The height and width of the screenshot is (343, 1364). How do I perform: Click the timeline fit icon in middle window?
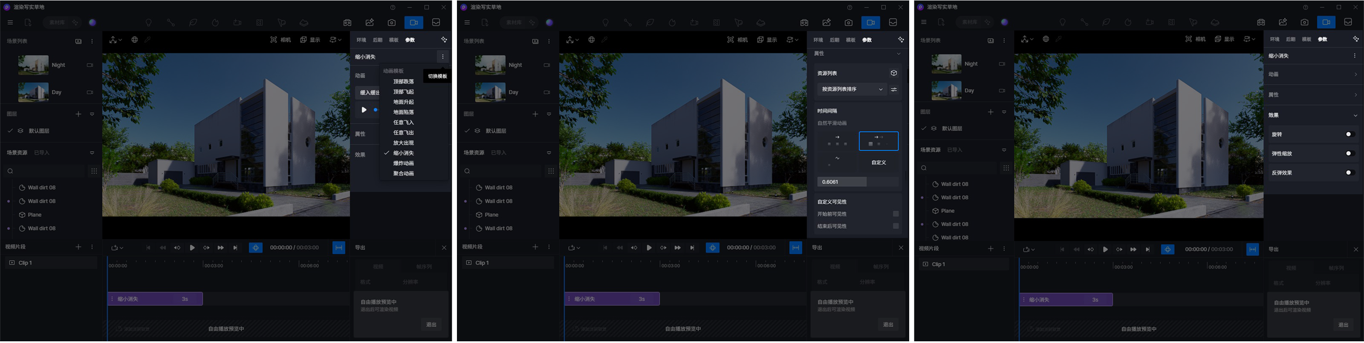pos(795,248)
